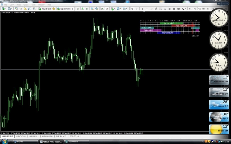Switch to the EURJPY,M15 chart tab
The image size is (231, 144).
point(61,136)
